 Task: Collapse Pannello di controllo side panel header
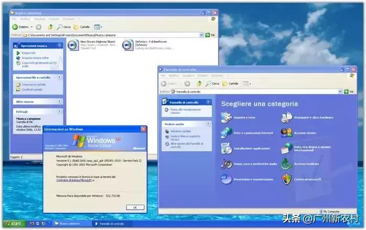pos(208,102)
